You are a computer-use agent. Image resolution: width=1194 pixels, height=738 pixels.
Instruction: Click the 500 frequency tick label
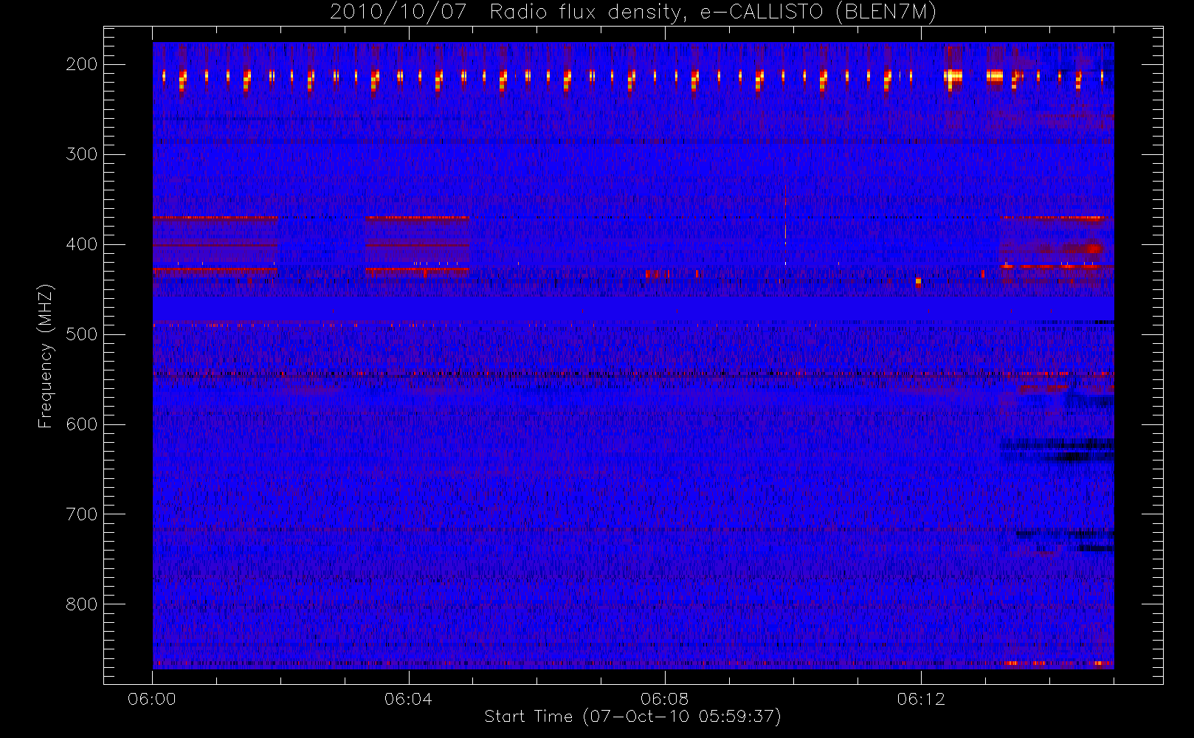82,334
